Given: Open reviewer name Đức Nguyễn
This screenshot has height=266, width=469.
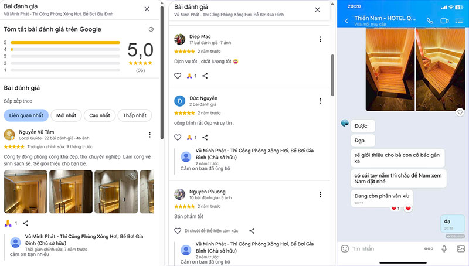Looking at the screenshot, I should 203,98.
